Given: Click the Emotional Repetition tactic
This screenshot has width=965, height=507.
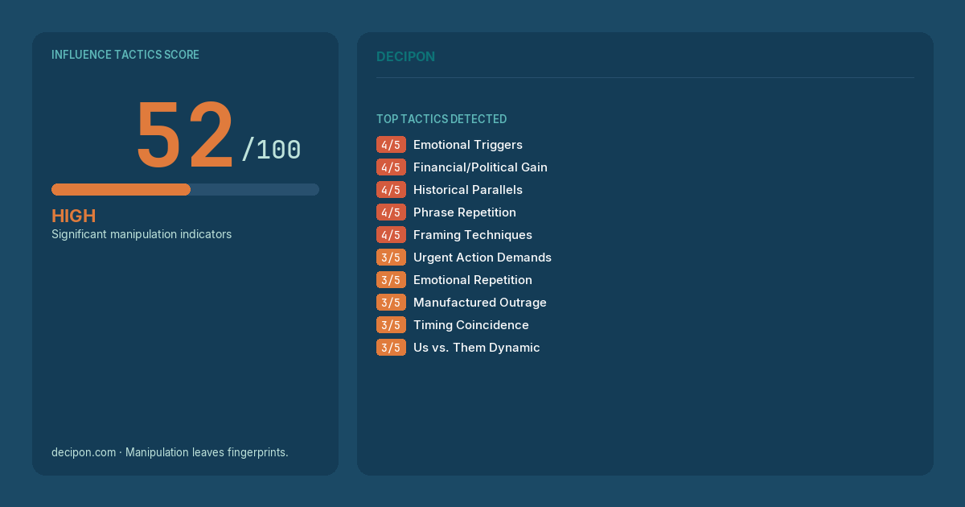Looking at the screenshot, I should click(x=473, y=280).
